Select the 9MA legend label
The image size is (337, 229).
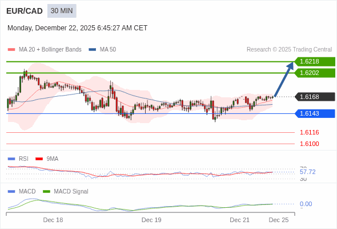(53, 159)
